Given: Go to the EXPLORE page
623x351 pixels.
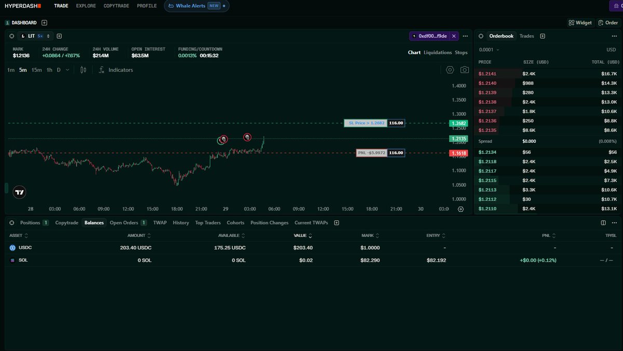Looking at the screenshot, I should [x=86, y=6].
